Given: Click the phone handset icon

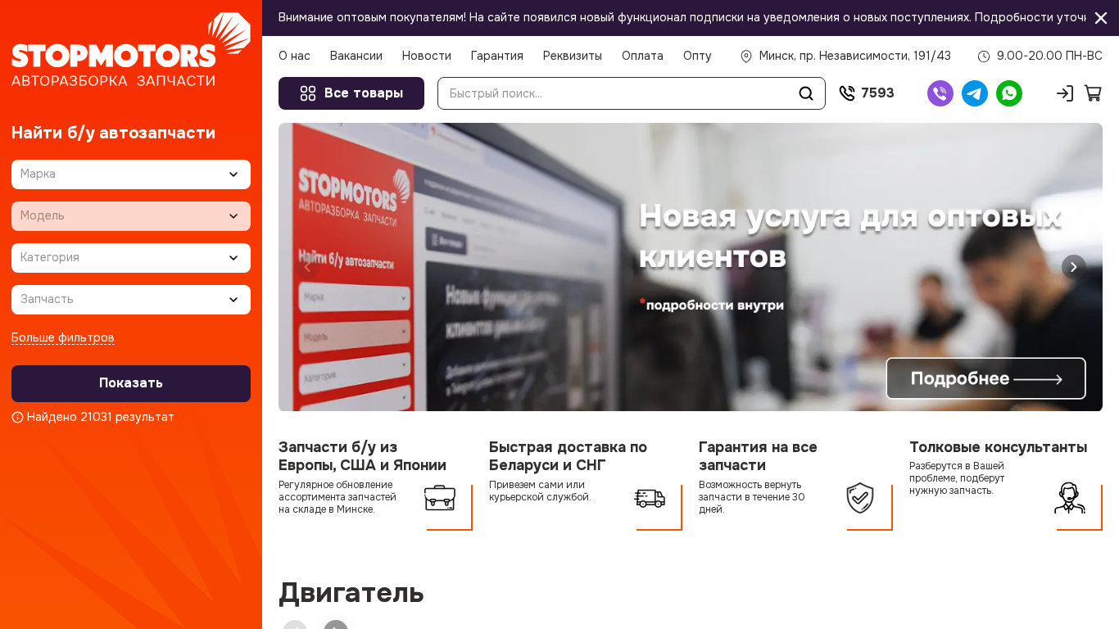Looking at the screenshot, I should click(847, 93).
